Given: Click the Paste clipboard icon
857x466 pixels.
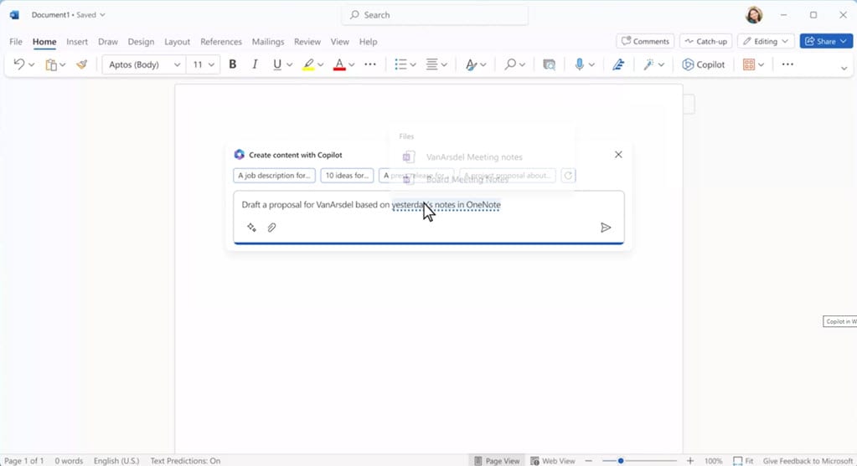Looking at the screenshot, I should click(51, 65).
